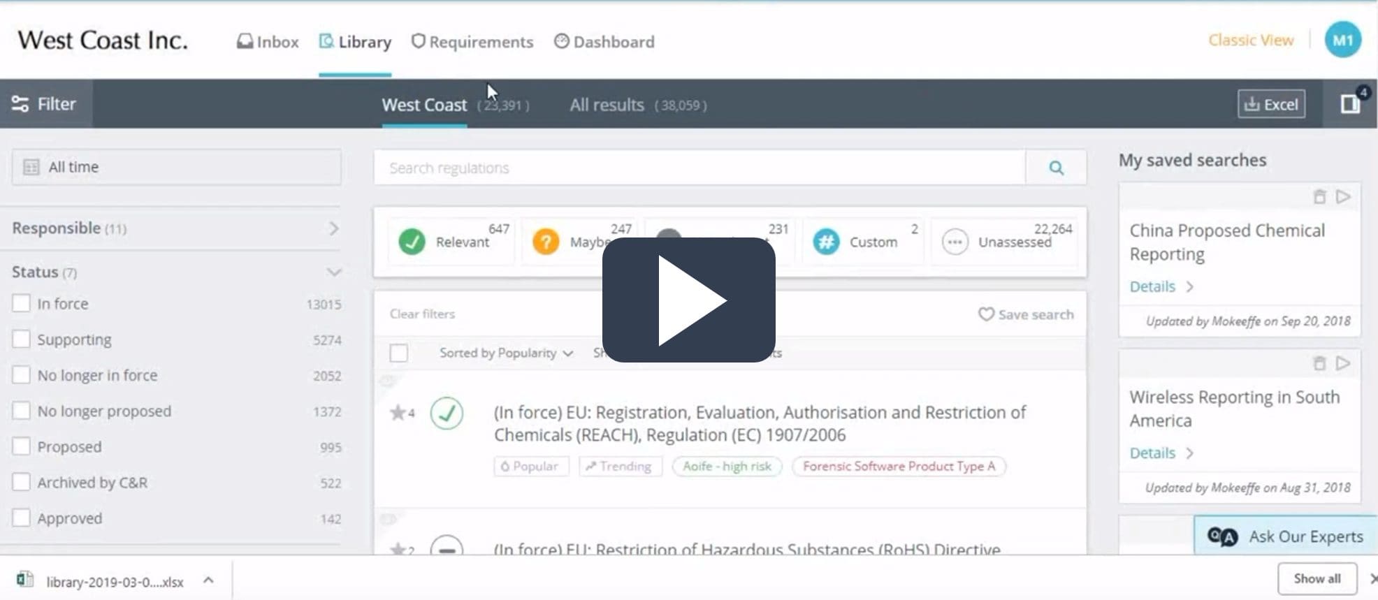This screenshot has height=600, width=1378.
Task: Select the Custom hashtag filter icon
Action: coord(826,242)
